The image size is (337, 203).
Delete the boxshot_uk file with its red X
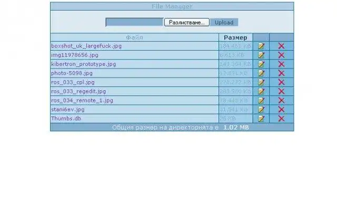click(281, 46)
